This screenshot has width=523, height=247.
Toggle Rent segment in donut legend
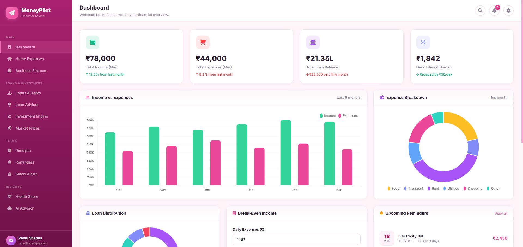tap(433, 189)
